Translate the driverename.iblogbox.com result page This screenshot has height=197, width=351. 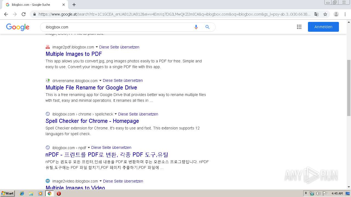coord(123,80)
